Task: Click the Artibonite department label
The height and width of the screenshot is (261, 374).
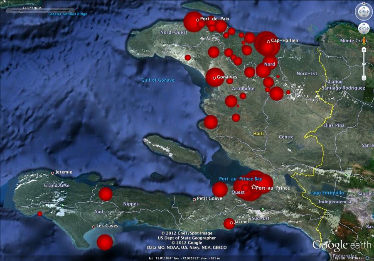Action: tap(243, 88)
